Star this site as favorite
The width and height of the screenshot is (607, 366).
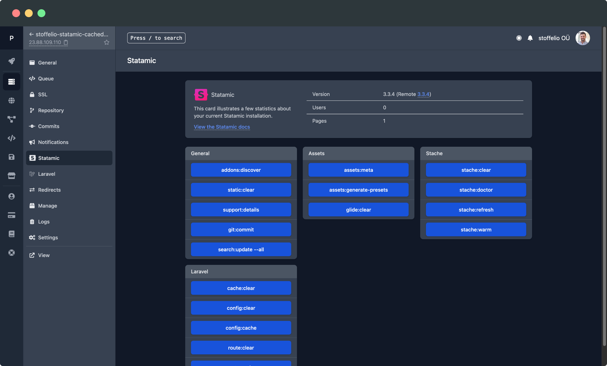pyautogui.click(x=107, y=42)
